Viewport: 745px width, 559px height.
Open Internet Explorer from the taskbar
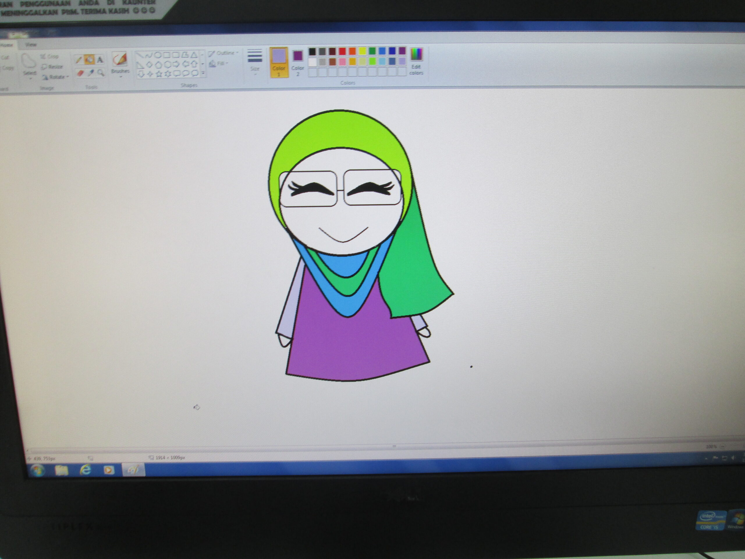point(85,470)
